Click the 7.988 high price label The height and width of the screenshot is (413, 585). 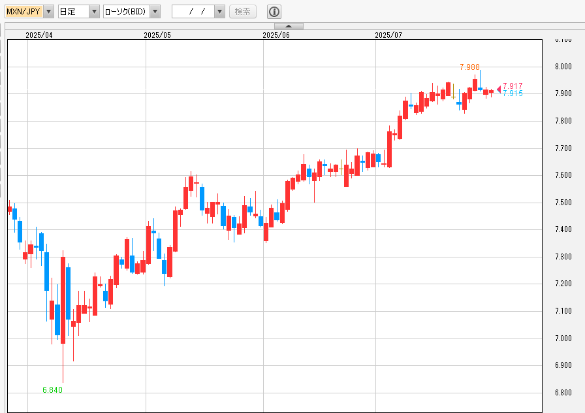(469, 67)
